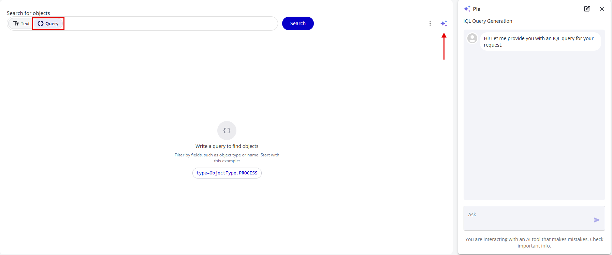Screen dimensions: 612x255
Task: Click the 'Search for objects' label
Action: pos(28,13)
